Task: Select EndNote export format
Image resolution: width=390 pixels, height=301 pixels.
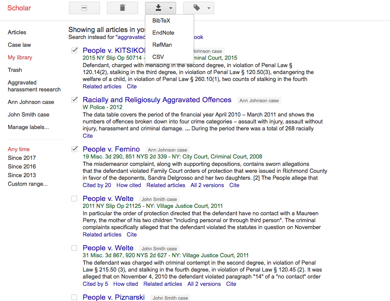Action: coord(163,32)
